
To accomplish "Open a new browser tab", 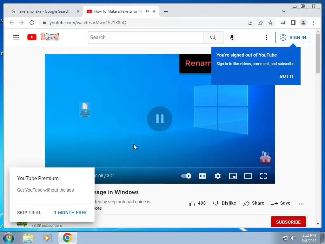I will [x=166, y=11].
